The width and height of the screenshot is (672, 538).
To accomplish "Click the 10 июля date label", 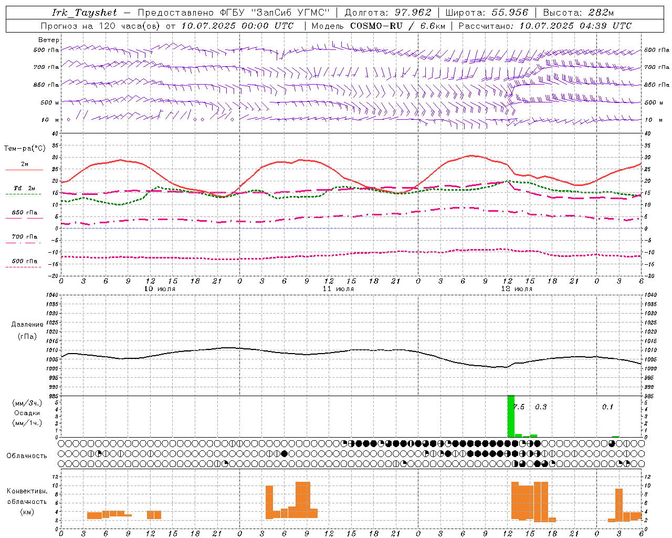I will [160, 288].
